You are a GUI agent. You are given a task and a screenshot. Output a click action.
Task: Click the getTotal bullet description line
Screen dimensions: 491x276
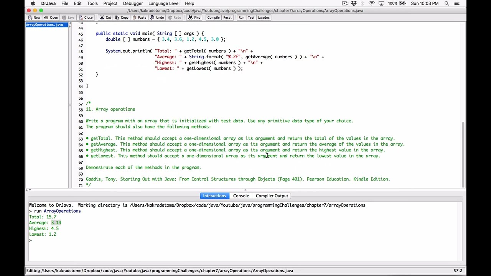(240, 138)
